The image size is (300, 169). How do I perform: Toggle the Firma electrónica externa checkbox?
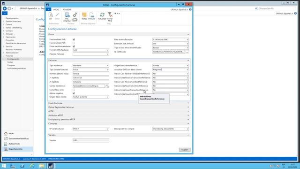(74, 46)
